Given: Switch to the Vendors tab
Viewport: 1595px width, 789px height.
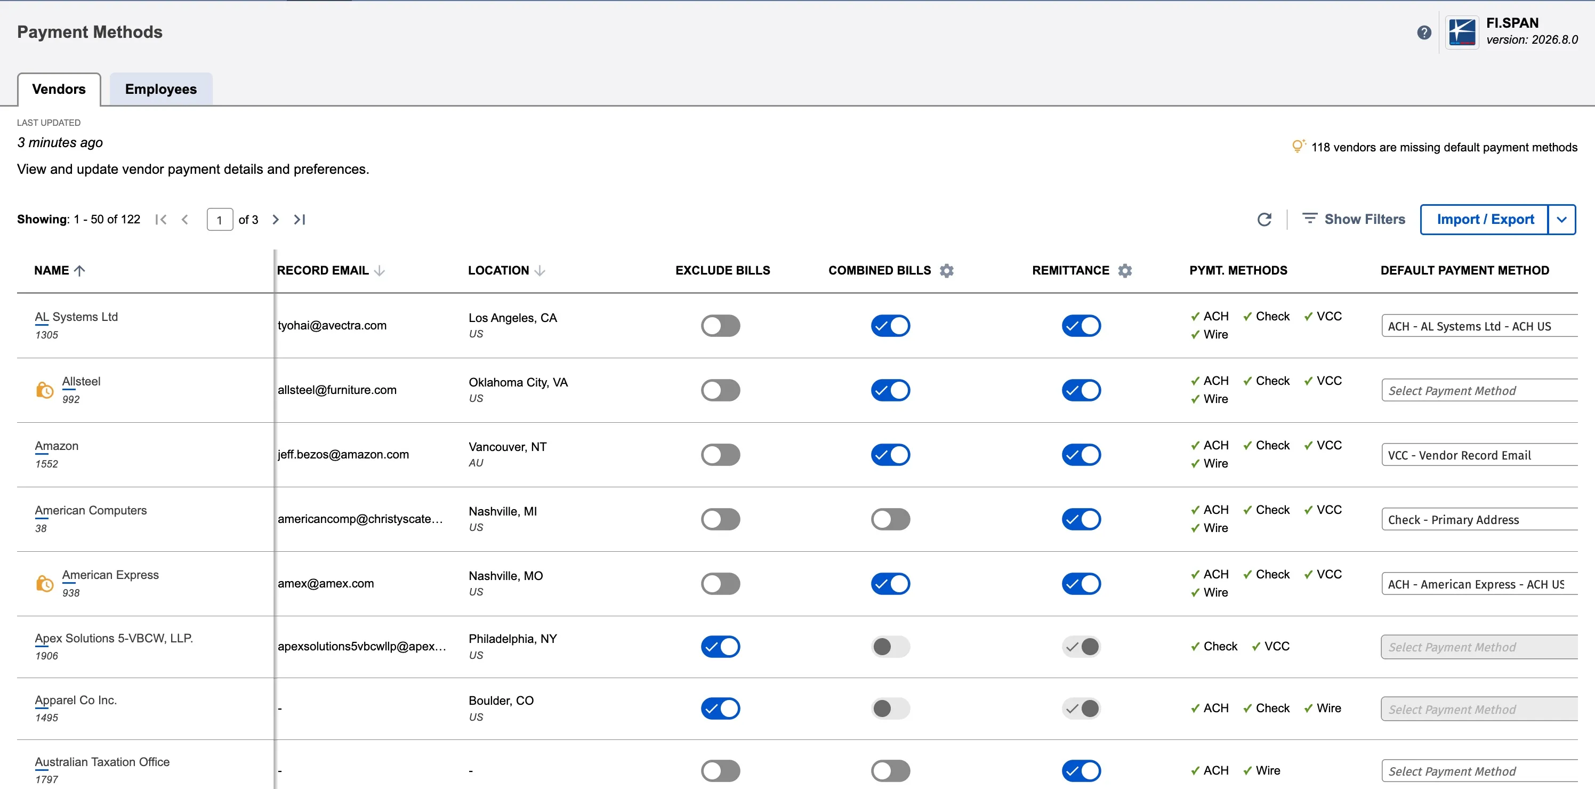Looking at the screenshot, I should (59, 89).
